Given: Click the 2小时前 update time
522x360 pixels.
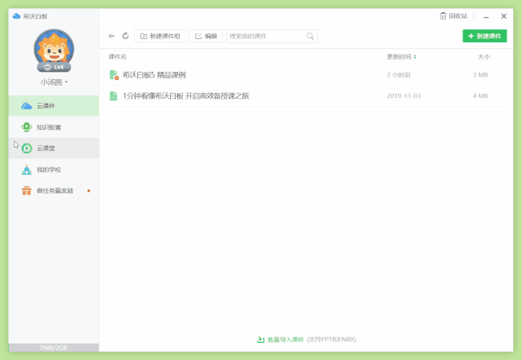Looking at the screenshot, I should coord(399,75).
